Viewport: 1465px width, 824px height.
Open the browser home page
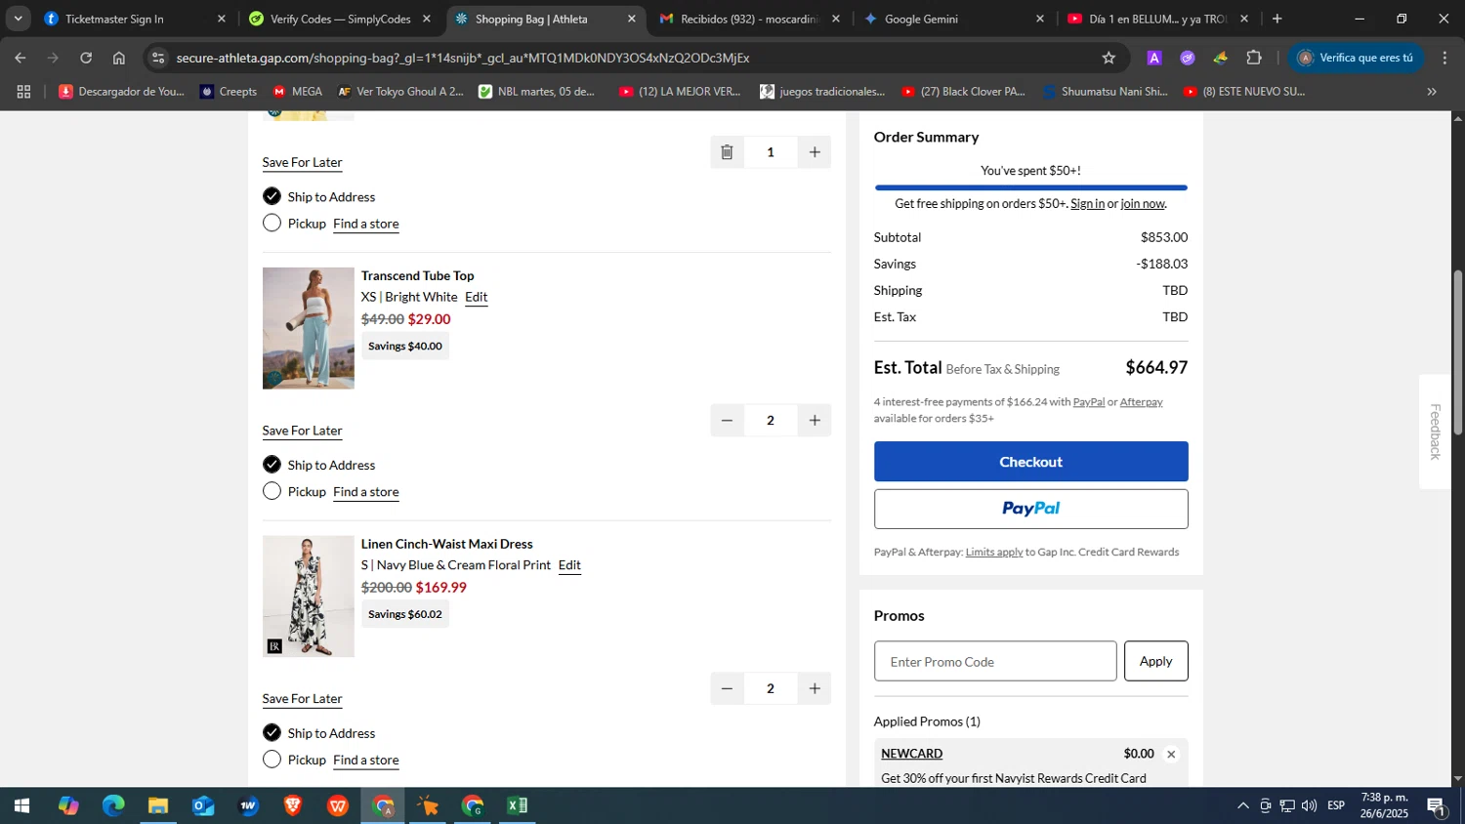coord(119,58)
